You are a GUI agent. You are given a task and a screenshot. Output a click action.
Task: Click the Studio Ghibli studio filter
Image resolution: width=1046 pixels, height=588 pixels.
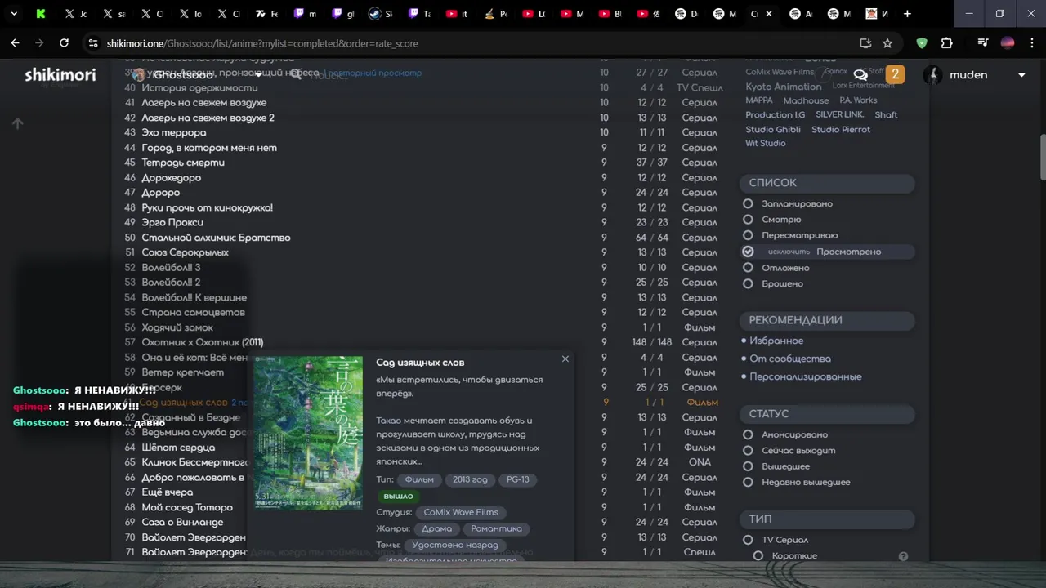pos(773,129)
